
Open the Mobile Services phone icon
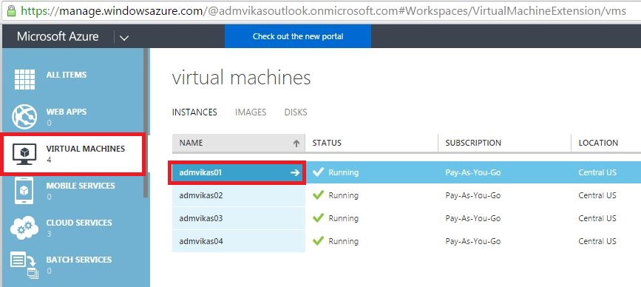24,191
